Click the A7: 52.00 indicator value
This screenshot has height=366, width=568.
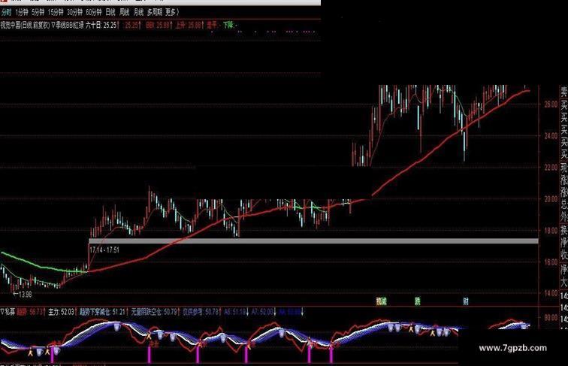(264, 312)
